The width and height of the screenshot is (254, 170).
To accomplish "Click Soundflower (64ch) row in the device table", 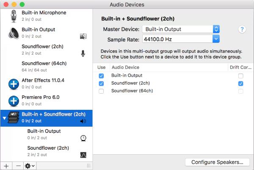I will tap(174, 91).
